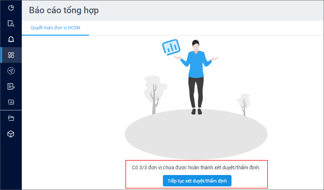Open the folder icon in sidebar
Image resolution: width=324 pixels, height=190 pixels.
(x=11, y=118)
